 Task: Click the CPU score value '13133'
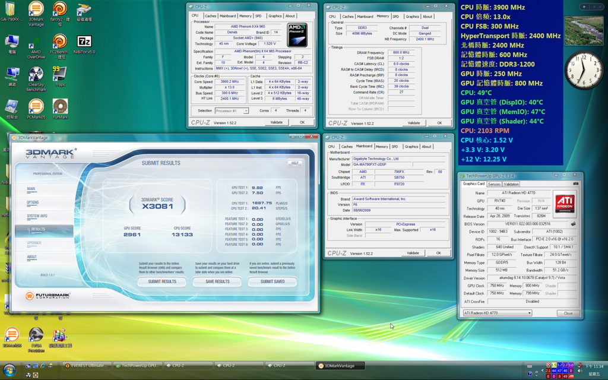[182, 235]
